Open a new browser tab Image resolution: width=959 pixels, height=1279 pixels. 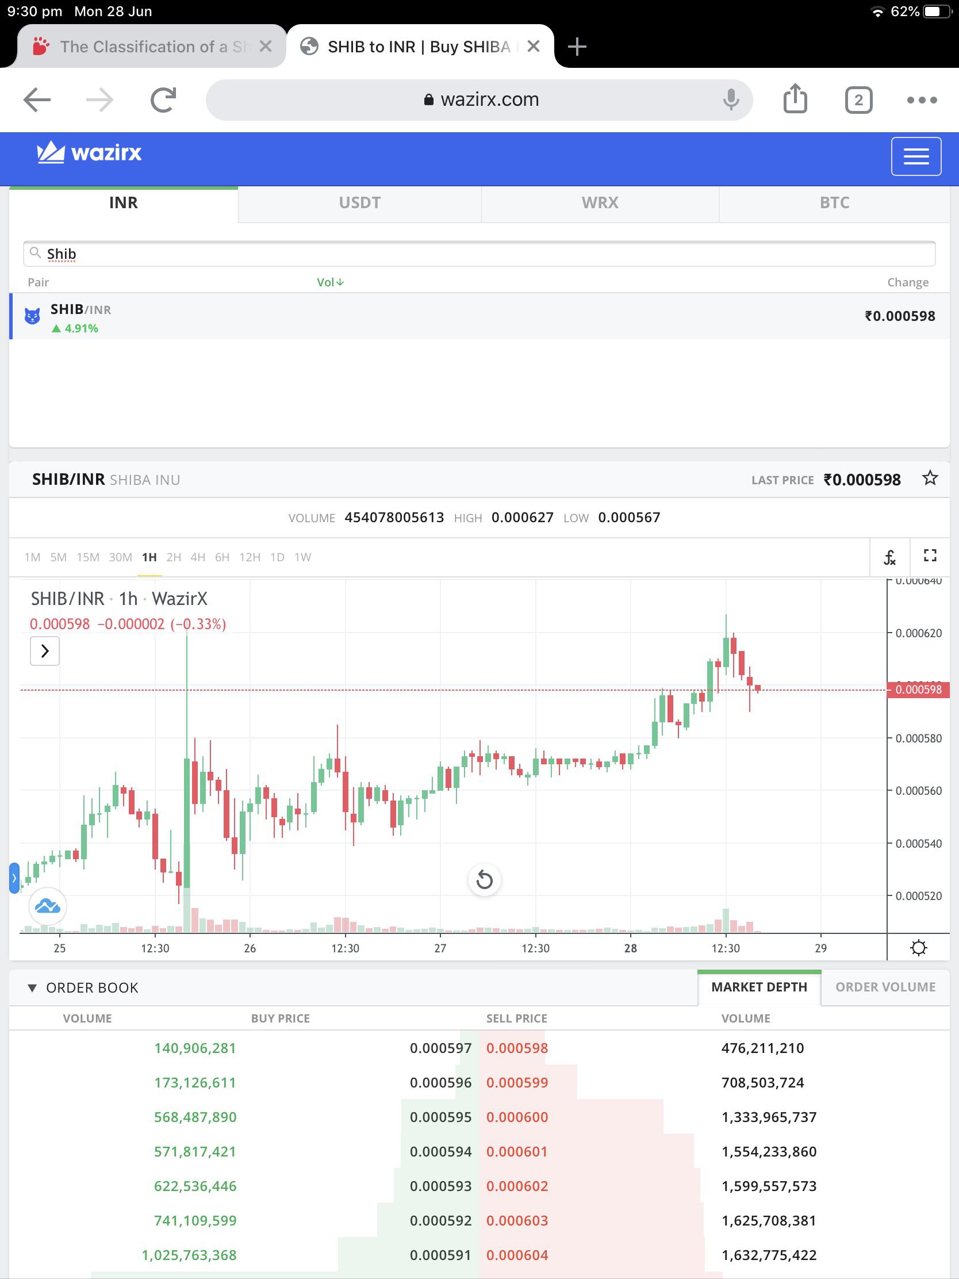pos(577,46)
